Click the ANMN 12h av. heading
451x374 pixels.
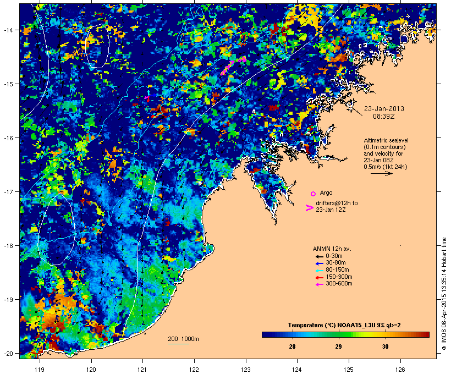[332, 249]
